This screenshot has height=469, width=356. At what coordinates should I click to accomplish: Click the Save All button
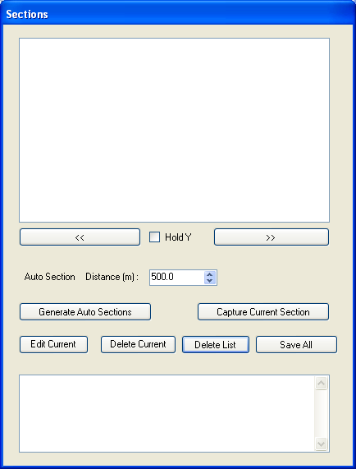tap(296, 345)
